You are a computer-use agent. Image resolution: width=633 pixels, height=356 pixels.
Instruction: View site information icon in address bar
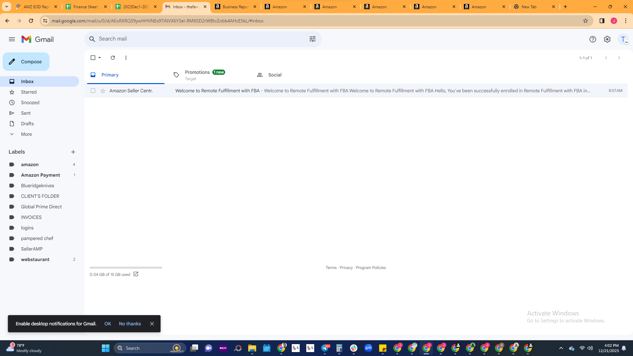coord(45,21)
